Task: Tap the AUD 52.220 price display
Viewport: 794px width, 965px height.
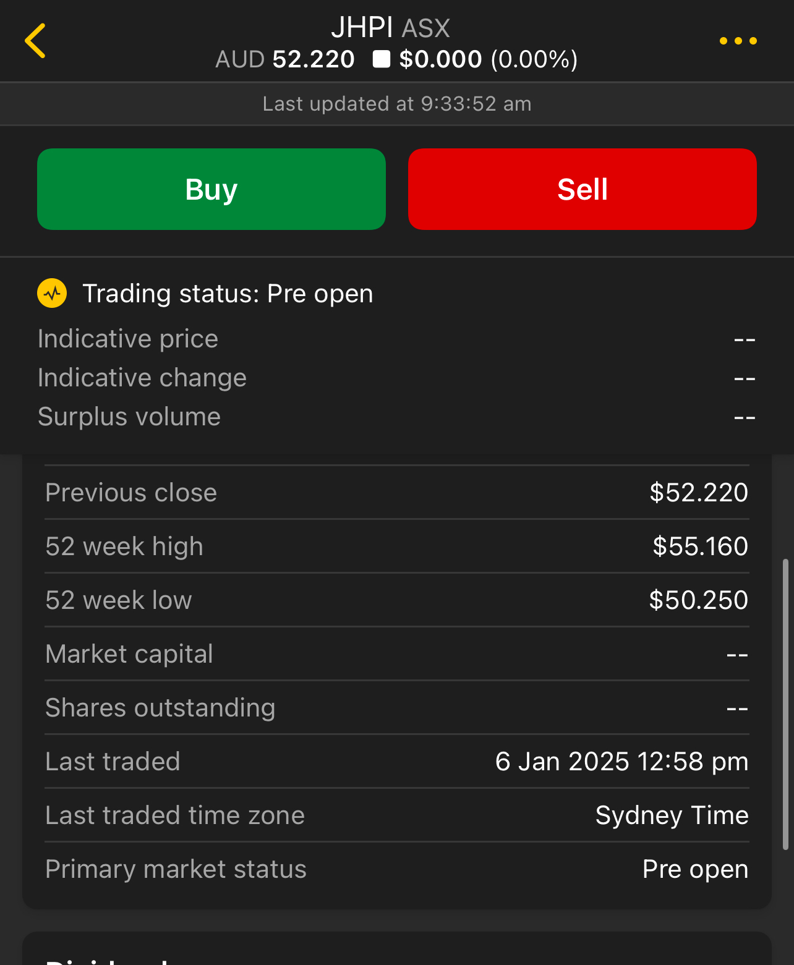Action: pos(285,59)
